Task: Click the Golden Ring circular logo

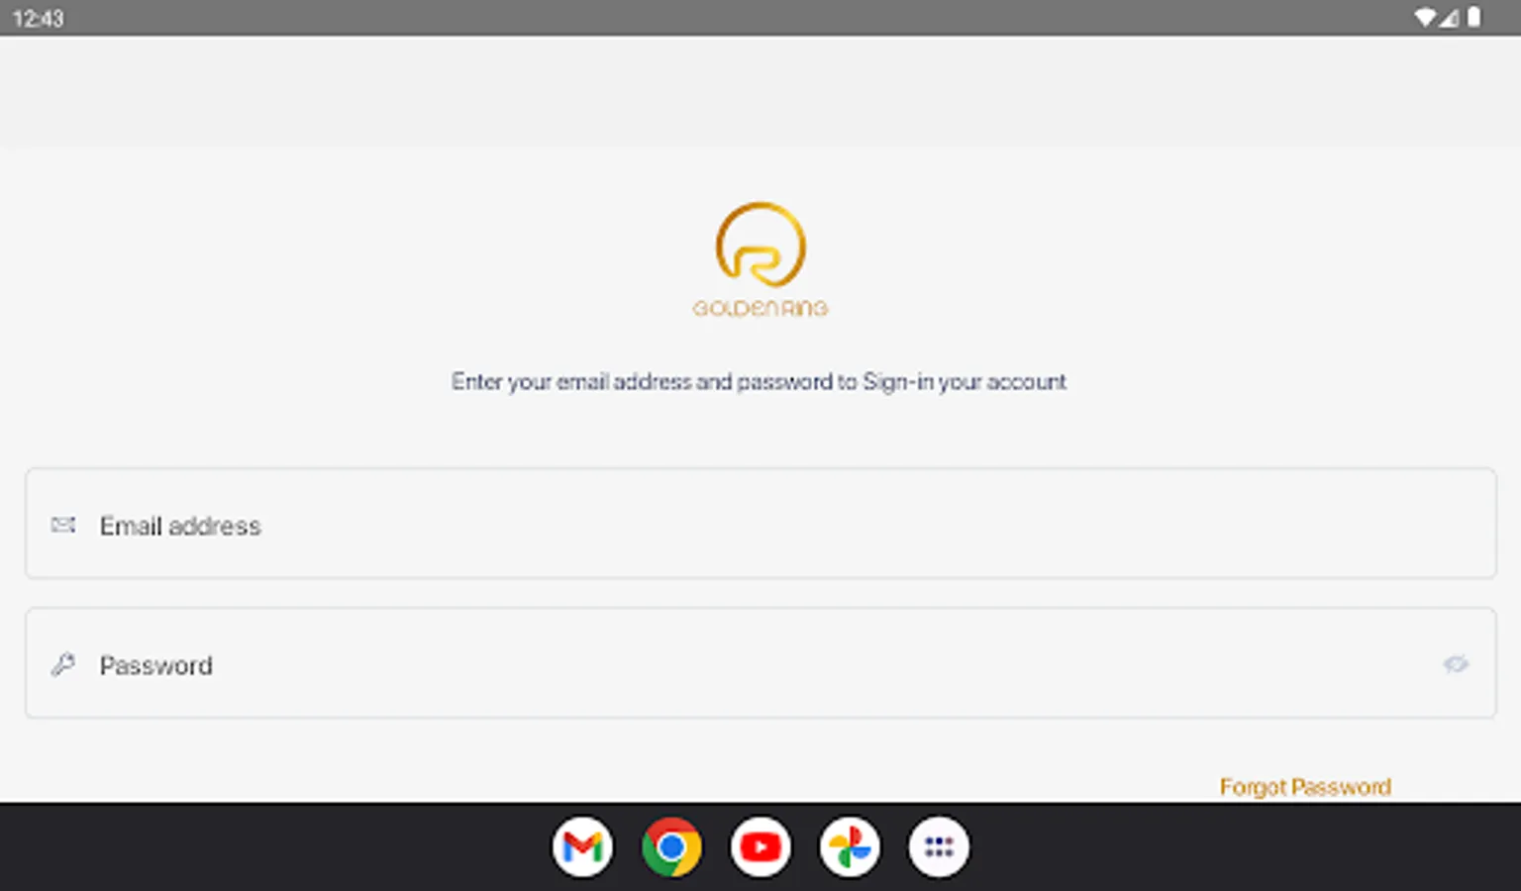Action: 760,245
